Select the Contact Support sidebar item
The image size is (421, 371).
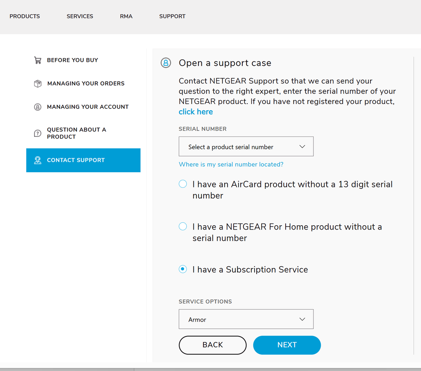click(83, 160)
